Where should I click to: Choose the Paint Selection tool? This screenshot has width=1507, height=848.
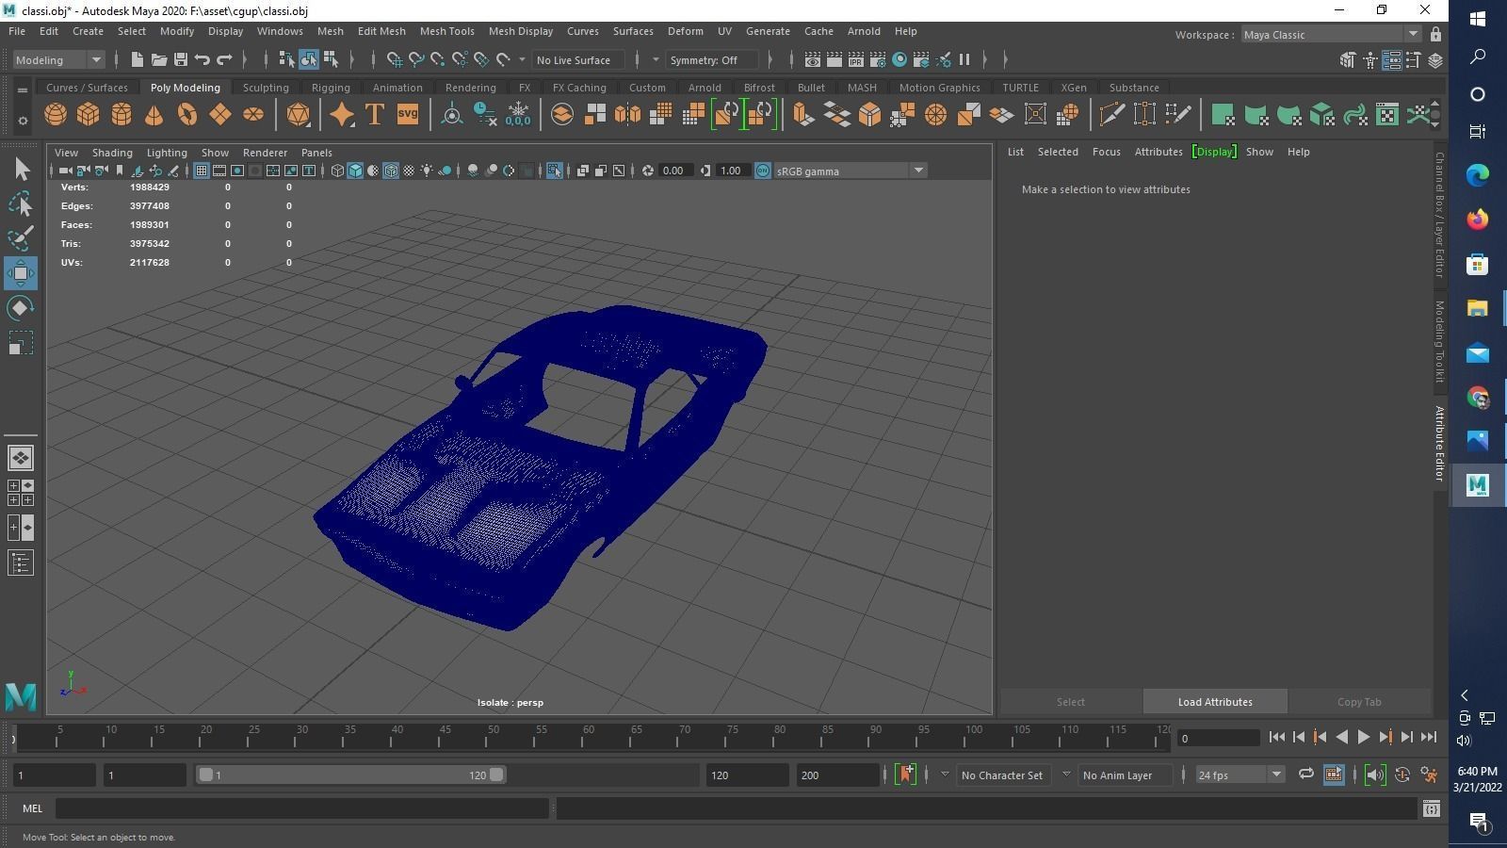pos(21,238)
